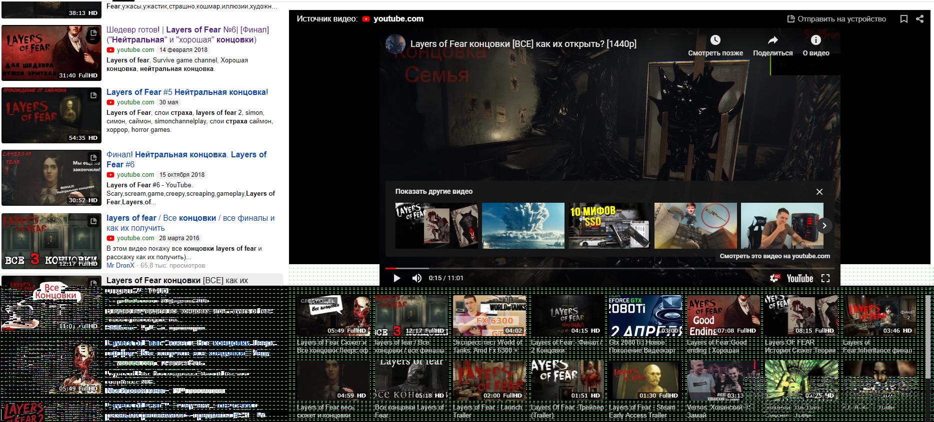Add the 12:17 video to collection using its thumbnail icon
Image resolution: width=934 pixels, height=422 pixels.
click(93, 221)
